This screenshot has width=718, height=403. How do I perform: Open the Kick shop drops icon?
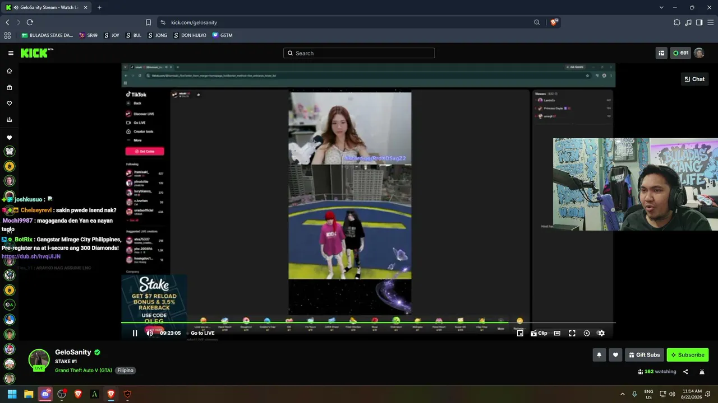[661, 53]
